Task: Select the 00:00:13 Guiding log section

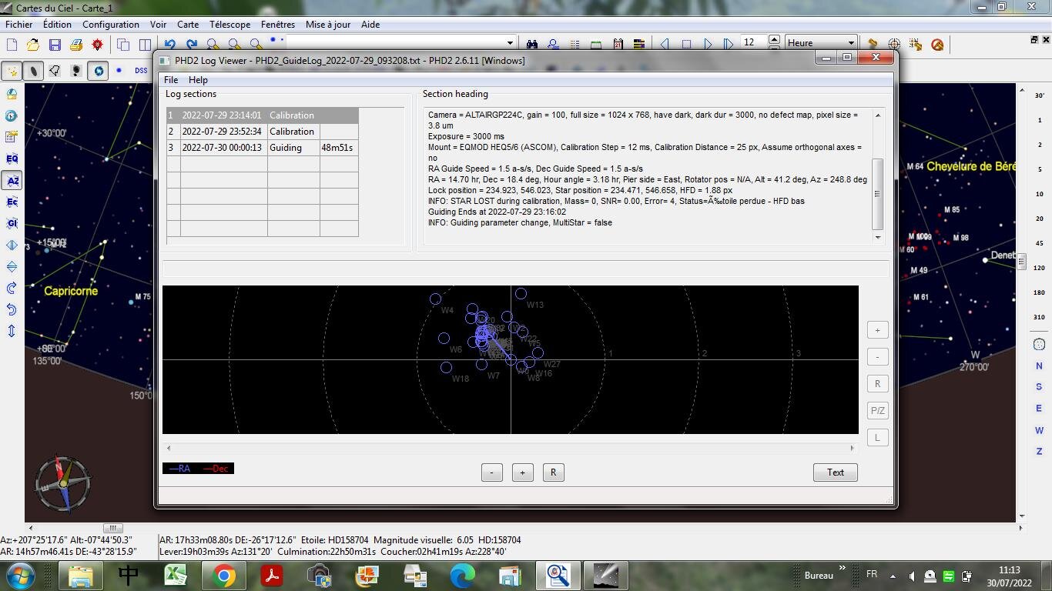Action: tap(263, 148)
